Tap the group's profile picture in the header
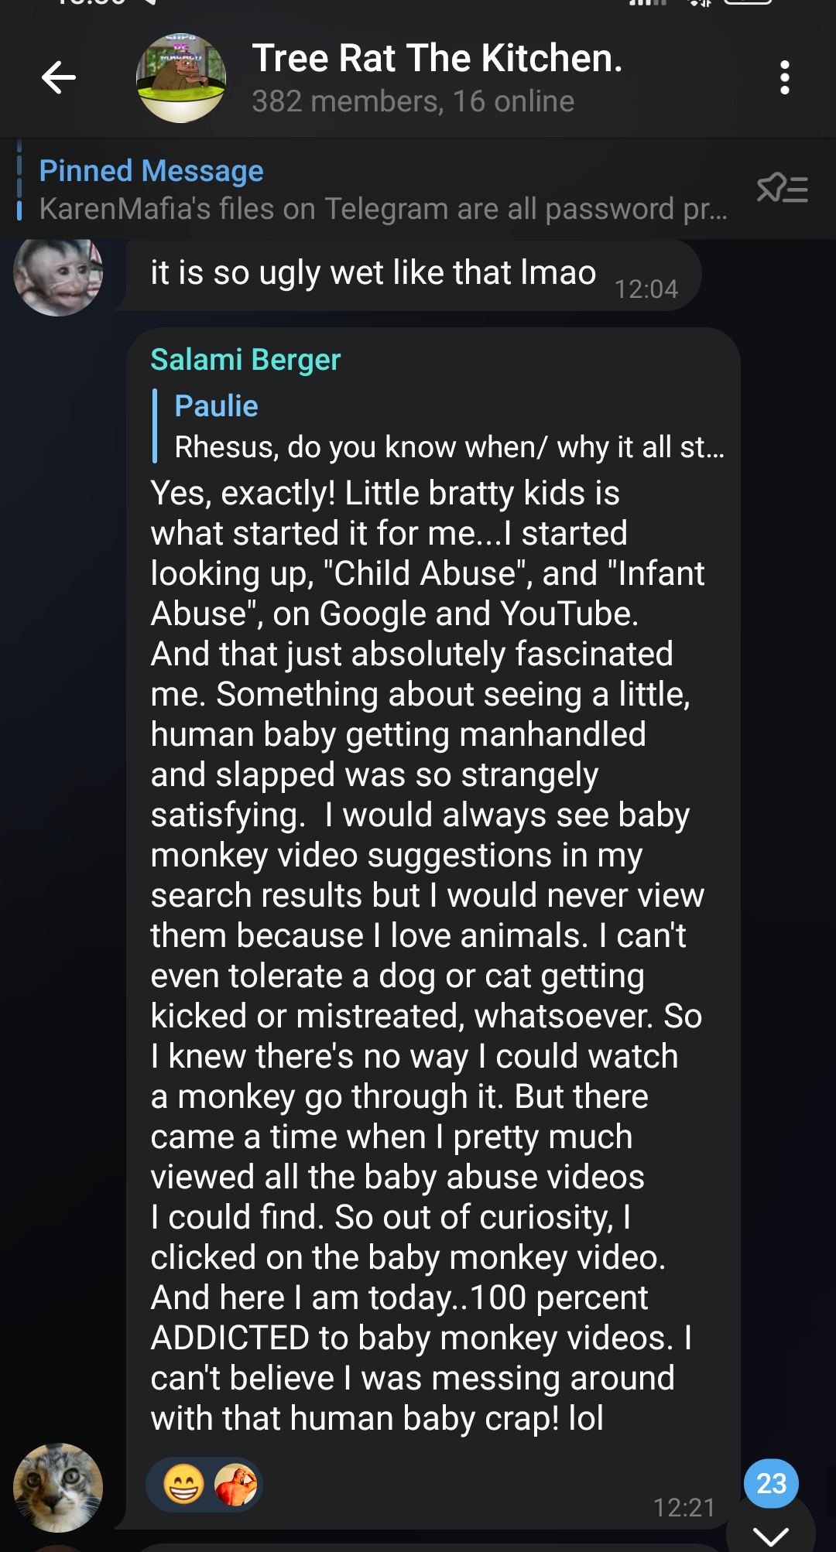 coord(181,77)
